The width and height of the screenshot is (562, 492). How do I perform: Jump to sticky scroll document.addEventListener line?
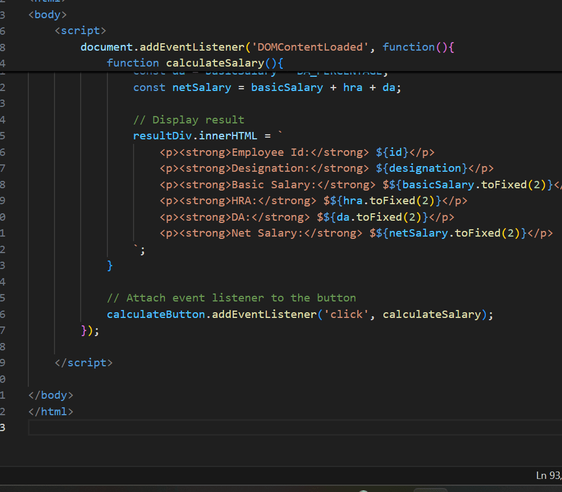(x=267, y=47)
